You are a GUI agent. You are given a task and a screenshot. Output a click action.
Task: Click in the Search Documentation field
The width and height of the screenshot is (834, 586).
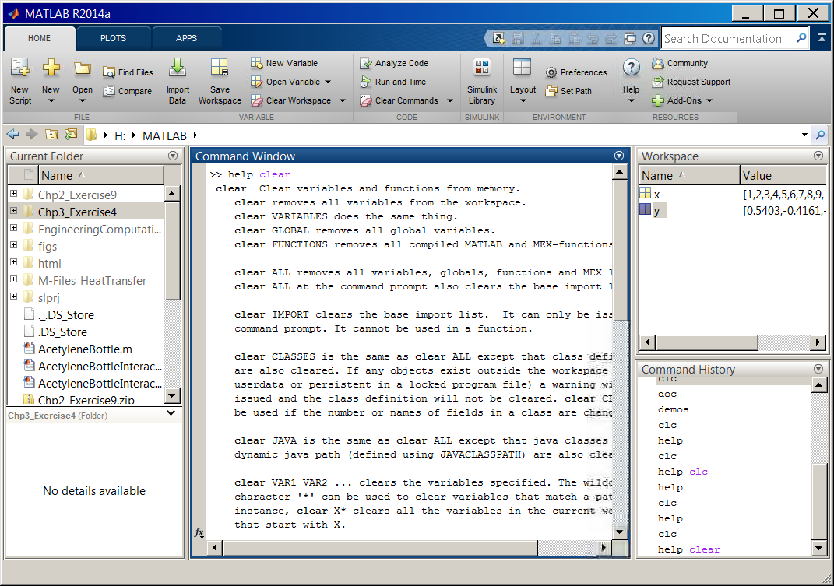click(729, 38)
